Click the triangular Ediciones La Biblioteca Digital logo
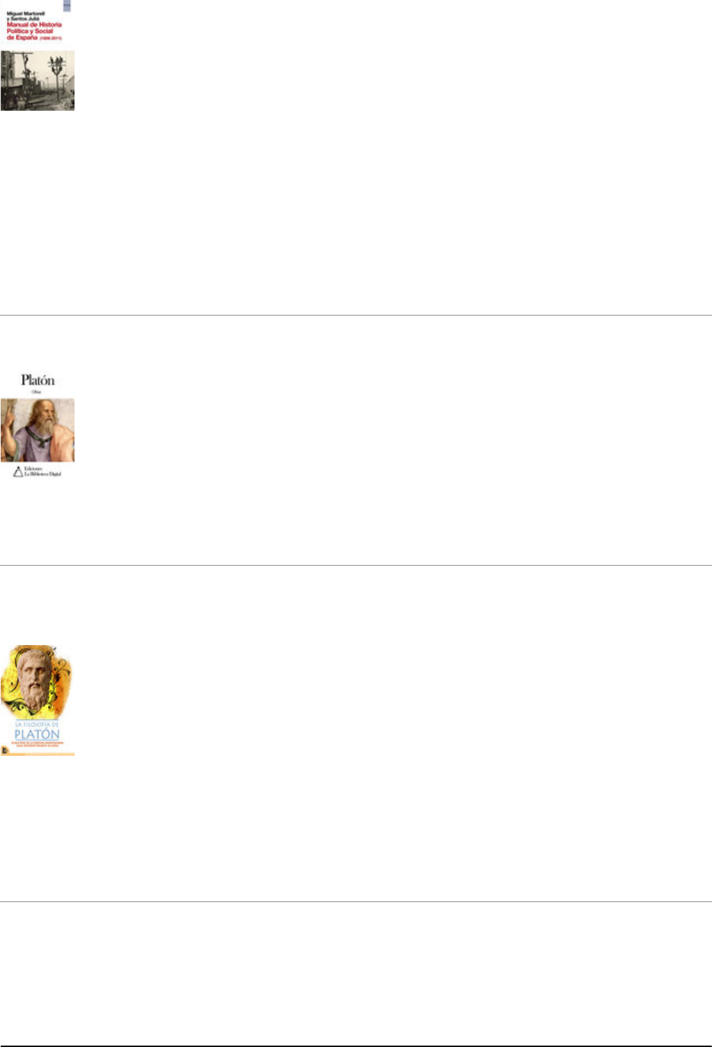Screen dimensions: 712x1047 point(18,472)
